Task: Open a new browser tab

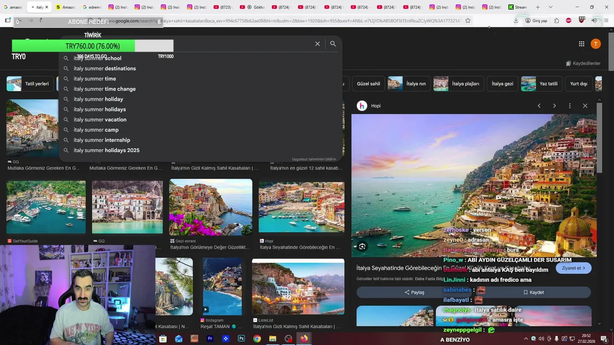Action: tap(538, 7)
